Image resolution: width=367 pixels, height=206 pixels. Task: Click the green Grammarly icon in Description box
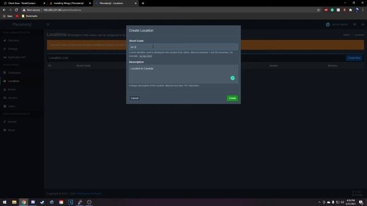(x=232, y=78)
